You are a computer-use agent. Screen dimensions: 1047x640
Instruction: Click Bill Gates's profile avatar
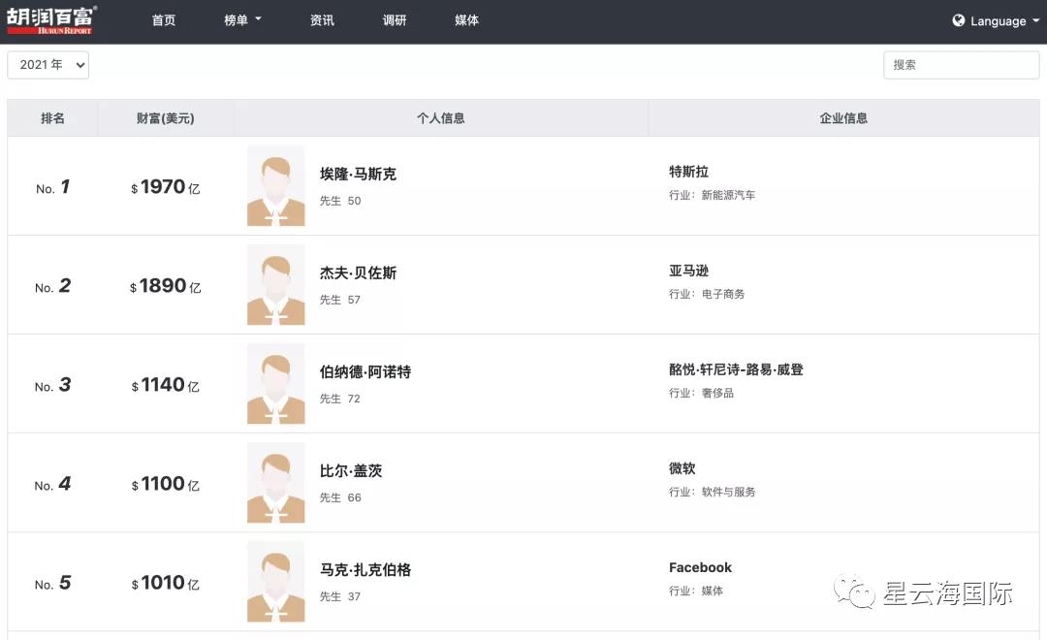tap(275, 483)
